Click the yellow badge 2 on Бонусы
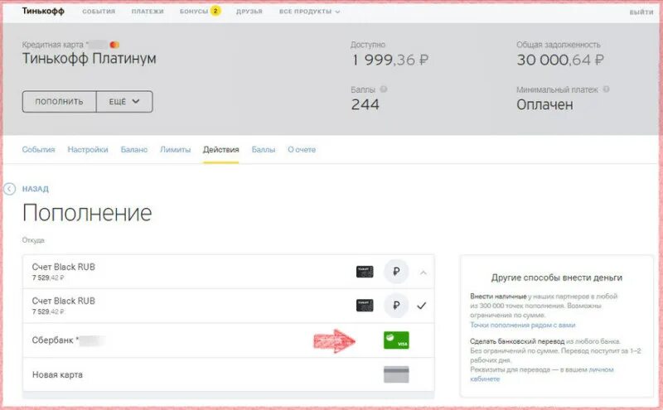Viewport: 663px width, 410px height. (215, 11)
